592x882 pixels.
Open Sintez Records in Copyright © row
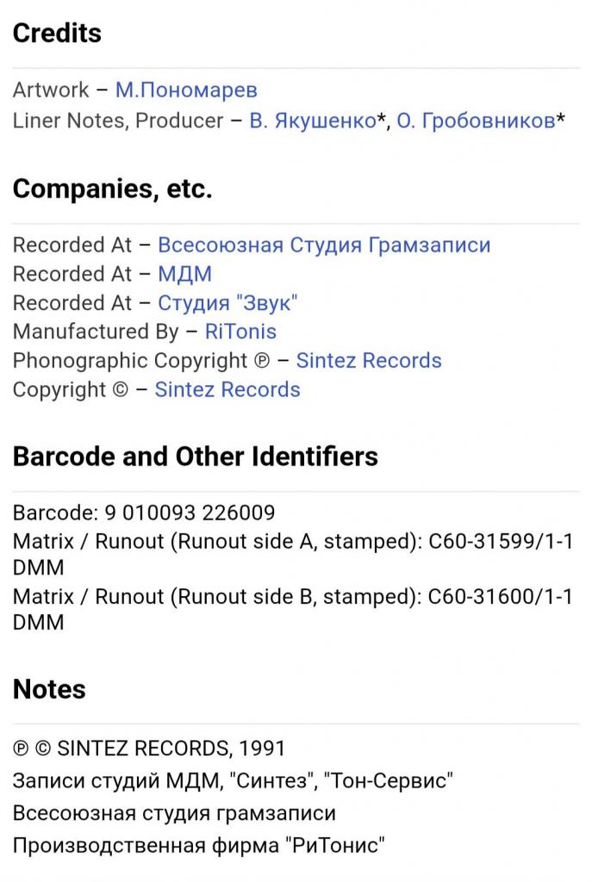(227, 389)
